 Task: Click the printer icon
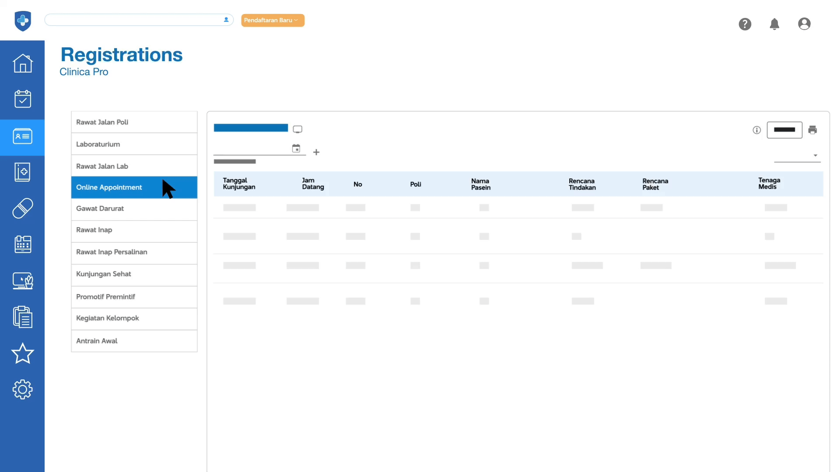812,130
